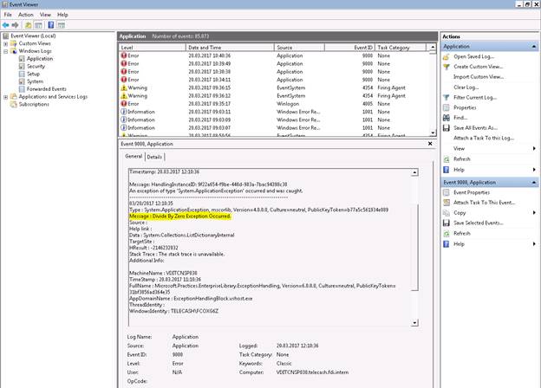This screenshot has width=541, height=388.
Task: Click Create Custom View funnel icon
Action: coord(446,67)
